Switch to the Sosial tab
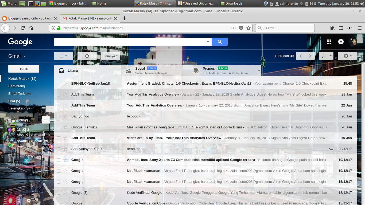Image resolution: width=365 pixels, height=205 pixels. [155, 71]
